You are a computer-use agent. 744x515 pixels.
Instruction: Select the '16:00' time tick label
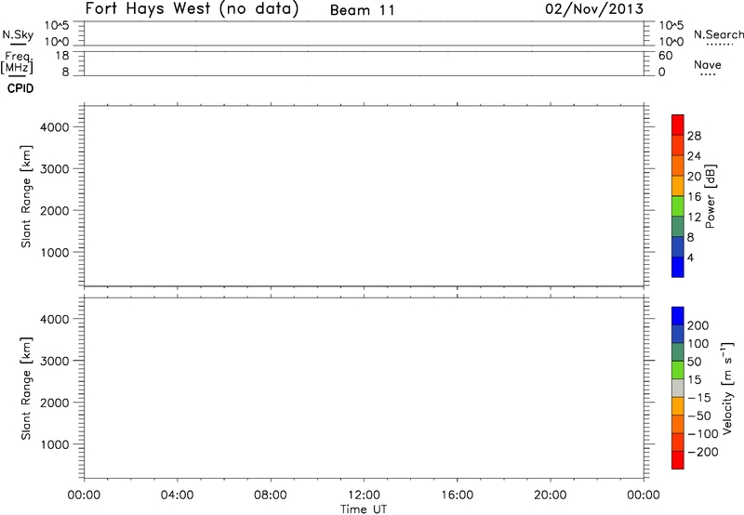457,495
